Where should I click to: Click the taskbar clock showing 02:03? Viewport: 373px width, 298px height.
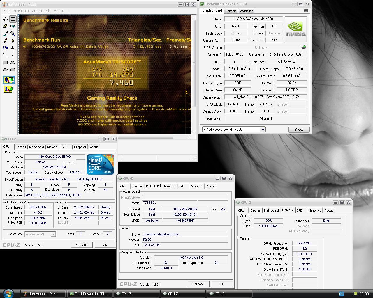(364, 294)
